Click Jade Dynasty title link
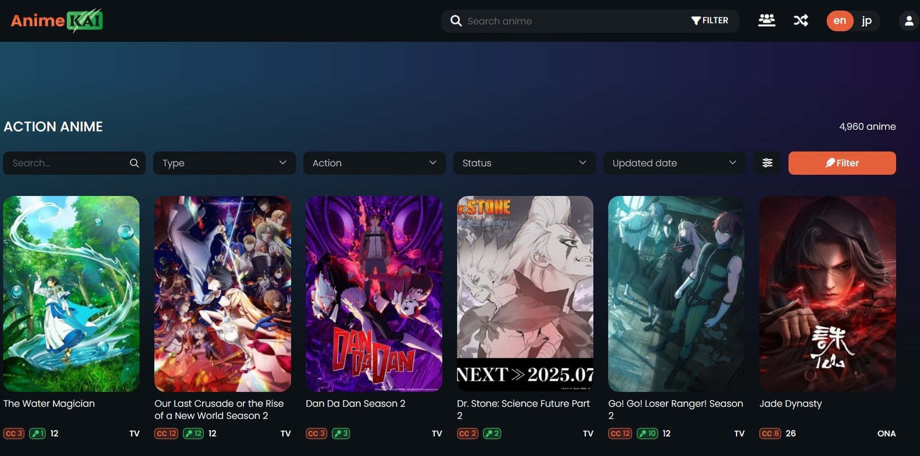The width and height of the screenshot is (920, 456). [791, 404]
